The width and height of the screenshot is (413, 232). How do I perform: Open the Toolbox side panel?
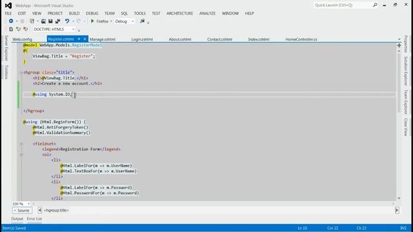(6, 72)
